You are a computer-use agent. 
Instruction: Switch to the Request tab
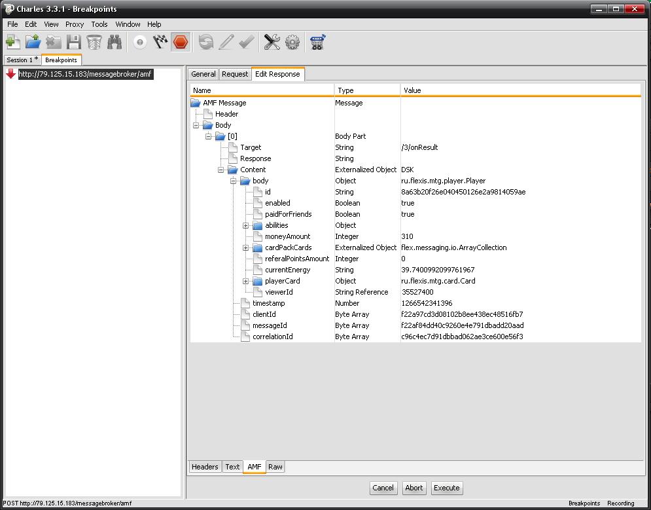235,74
